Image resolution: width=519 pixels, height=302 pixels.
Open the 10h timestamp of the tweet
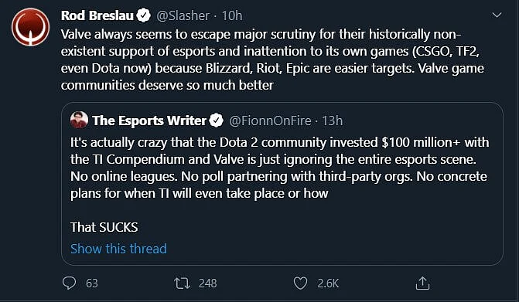232,15
